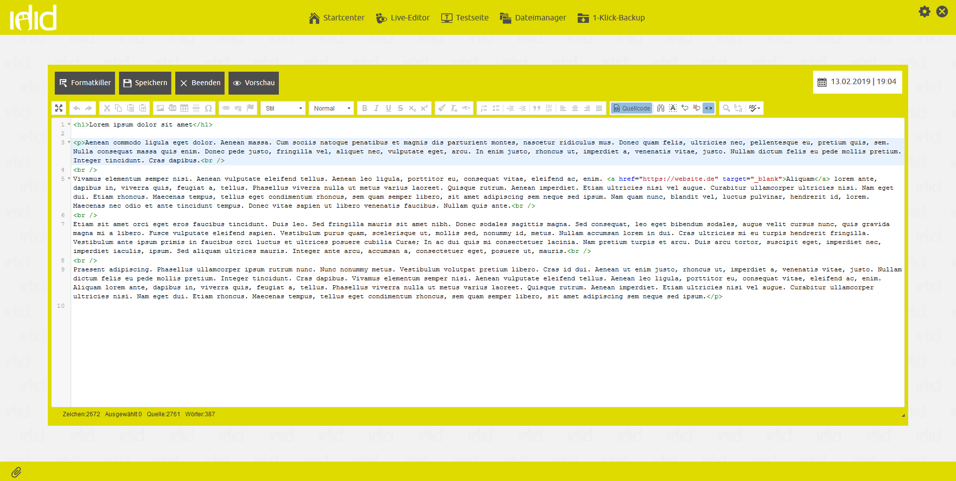956x481 pixels.
Task: Click the date 13.02.2019 calendar field
Action: click(x=857, y=82)
